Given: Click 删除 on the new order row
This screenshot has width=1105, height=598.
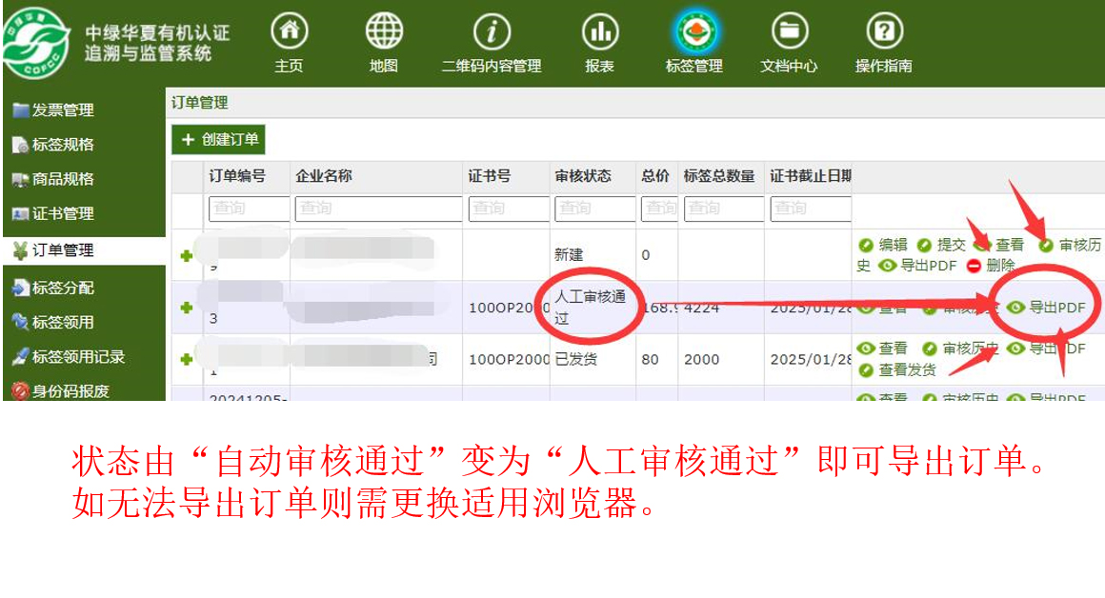Looking at the screenshot, I should [x=992, y=266].
